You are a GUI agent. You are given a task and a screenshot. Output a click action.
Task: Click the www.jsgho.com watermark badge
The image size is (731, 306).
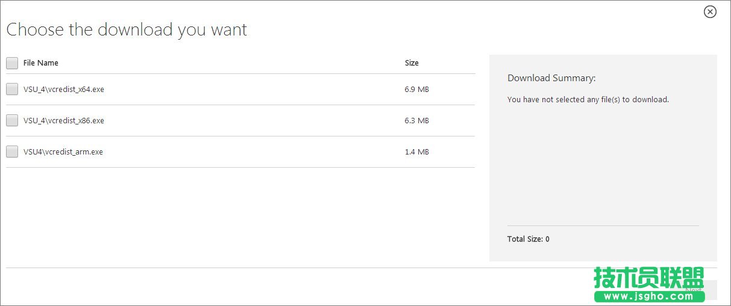click(648, 296)
